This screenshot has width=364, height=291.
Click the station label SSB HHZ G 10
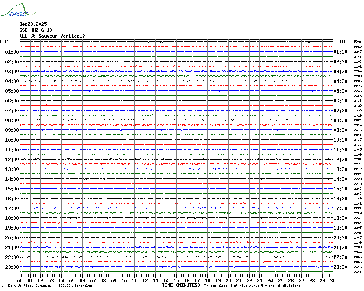[36, 30]
